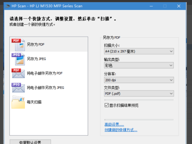This screenshot has width=192, height=144.
Task: Click the PDF icon for 另存为 PDF
Action: click(18, 45)
